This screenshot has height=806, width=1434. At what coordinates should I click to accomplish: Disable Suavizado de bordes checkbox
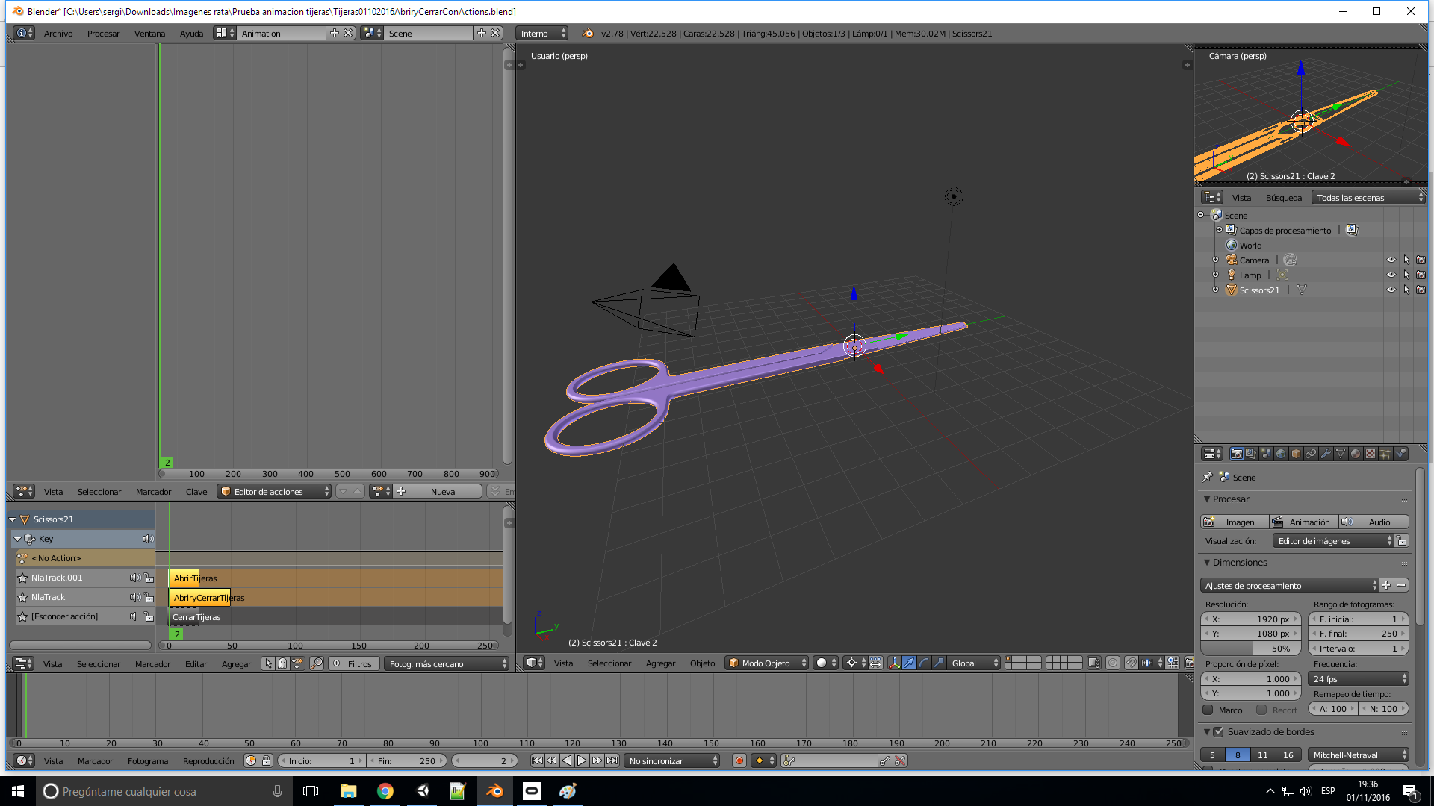click(1218, 732)
